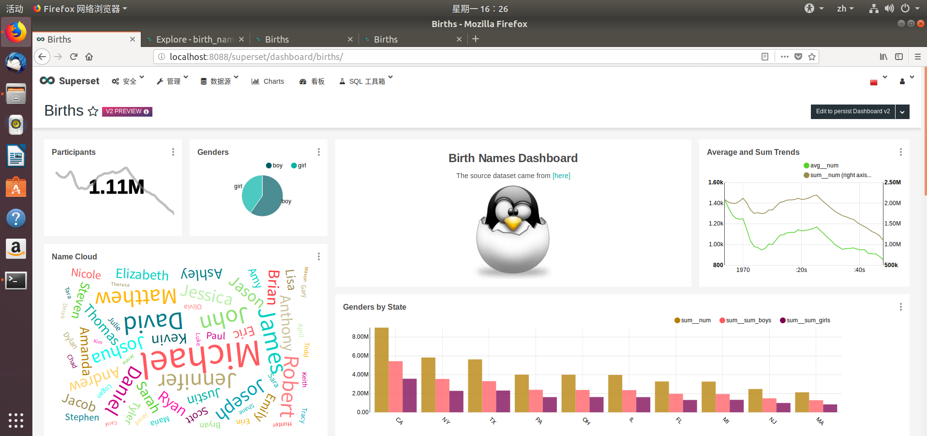Open the 活动 Activities overview
927x436 pixels.
(x=15, y=9)
